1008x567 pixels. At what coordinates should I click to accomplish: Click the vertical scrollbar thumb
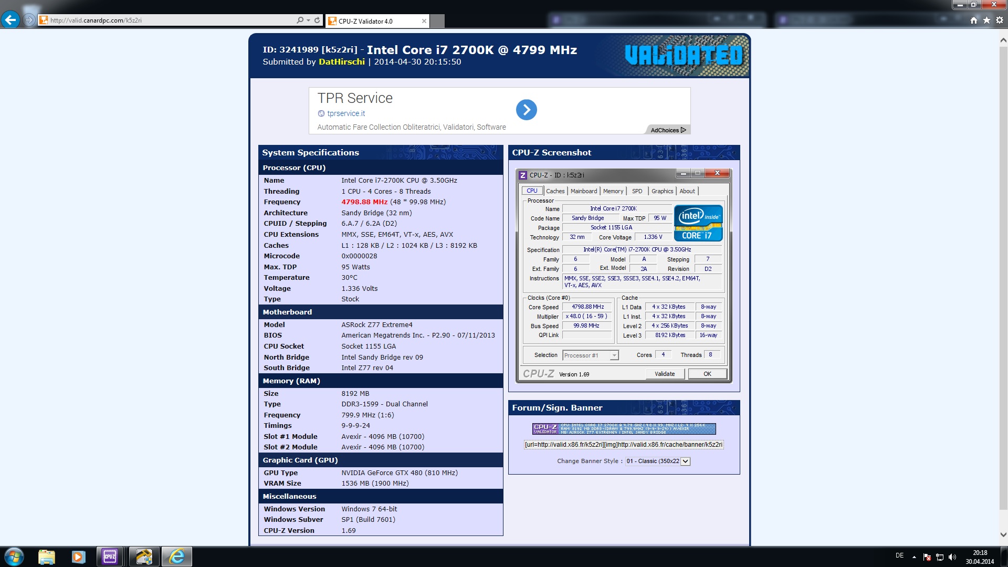click(x=1003, y=278)
